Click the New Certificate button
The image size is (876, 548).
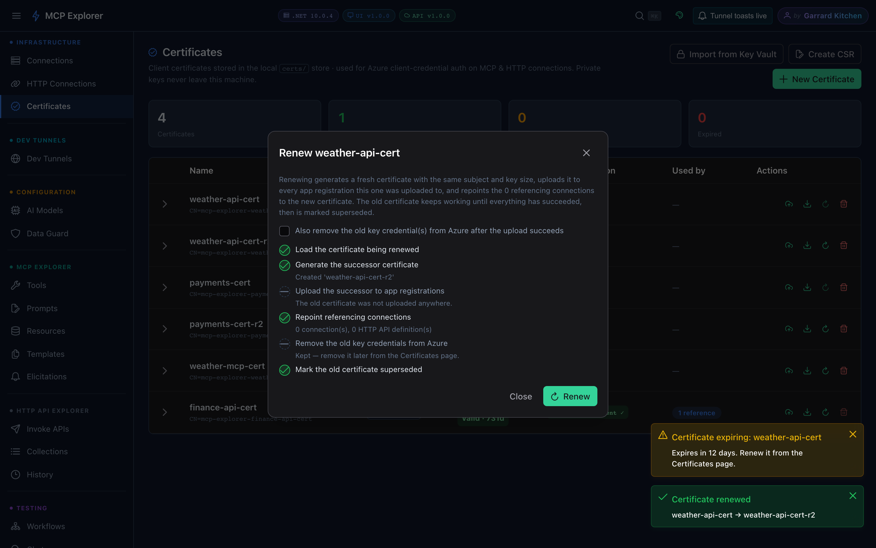pos(817,79)
